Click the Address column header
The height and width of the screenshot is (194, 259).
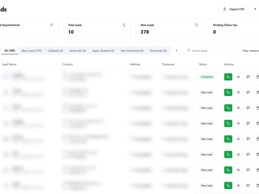[x=135, y=64]
